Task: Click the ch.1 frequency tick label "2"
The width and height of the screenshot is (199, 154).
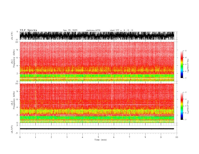Action: 17,73
